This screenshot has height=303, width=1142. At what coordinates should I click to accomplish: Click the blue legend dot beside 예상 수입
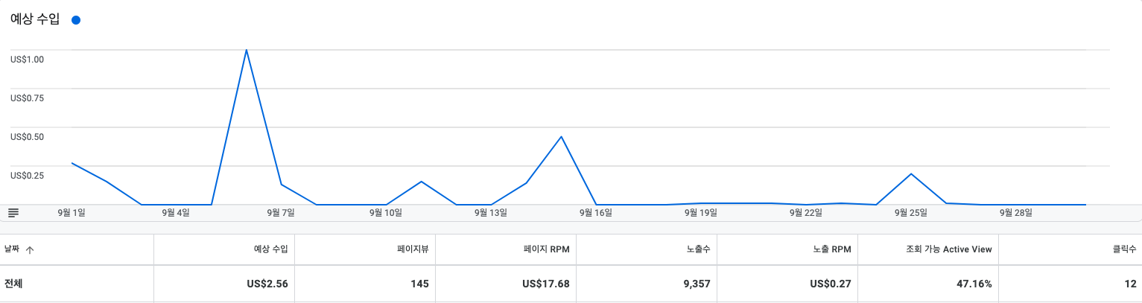point(75,20)
